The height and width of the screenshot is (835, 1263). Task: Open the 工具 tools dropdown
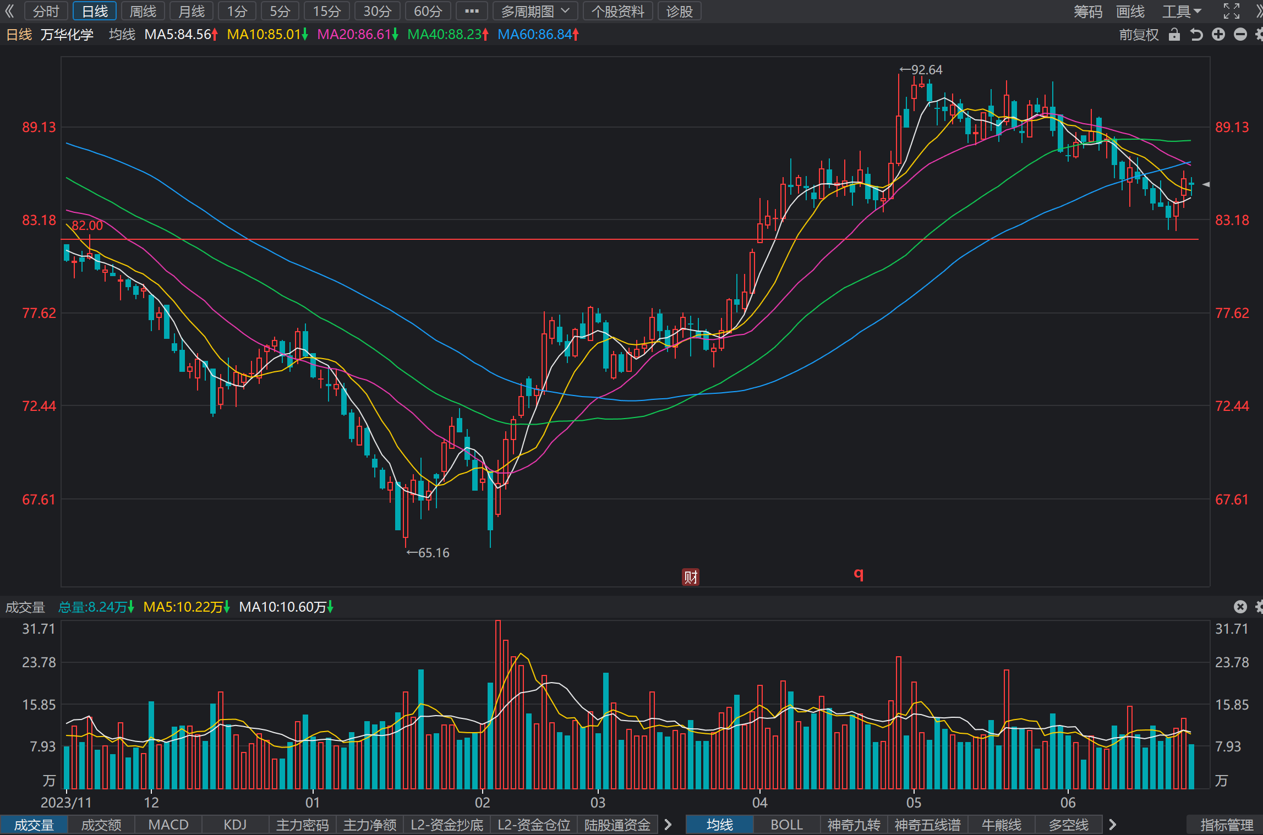click(1181, 11)
